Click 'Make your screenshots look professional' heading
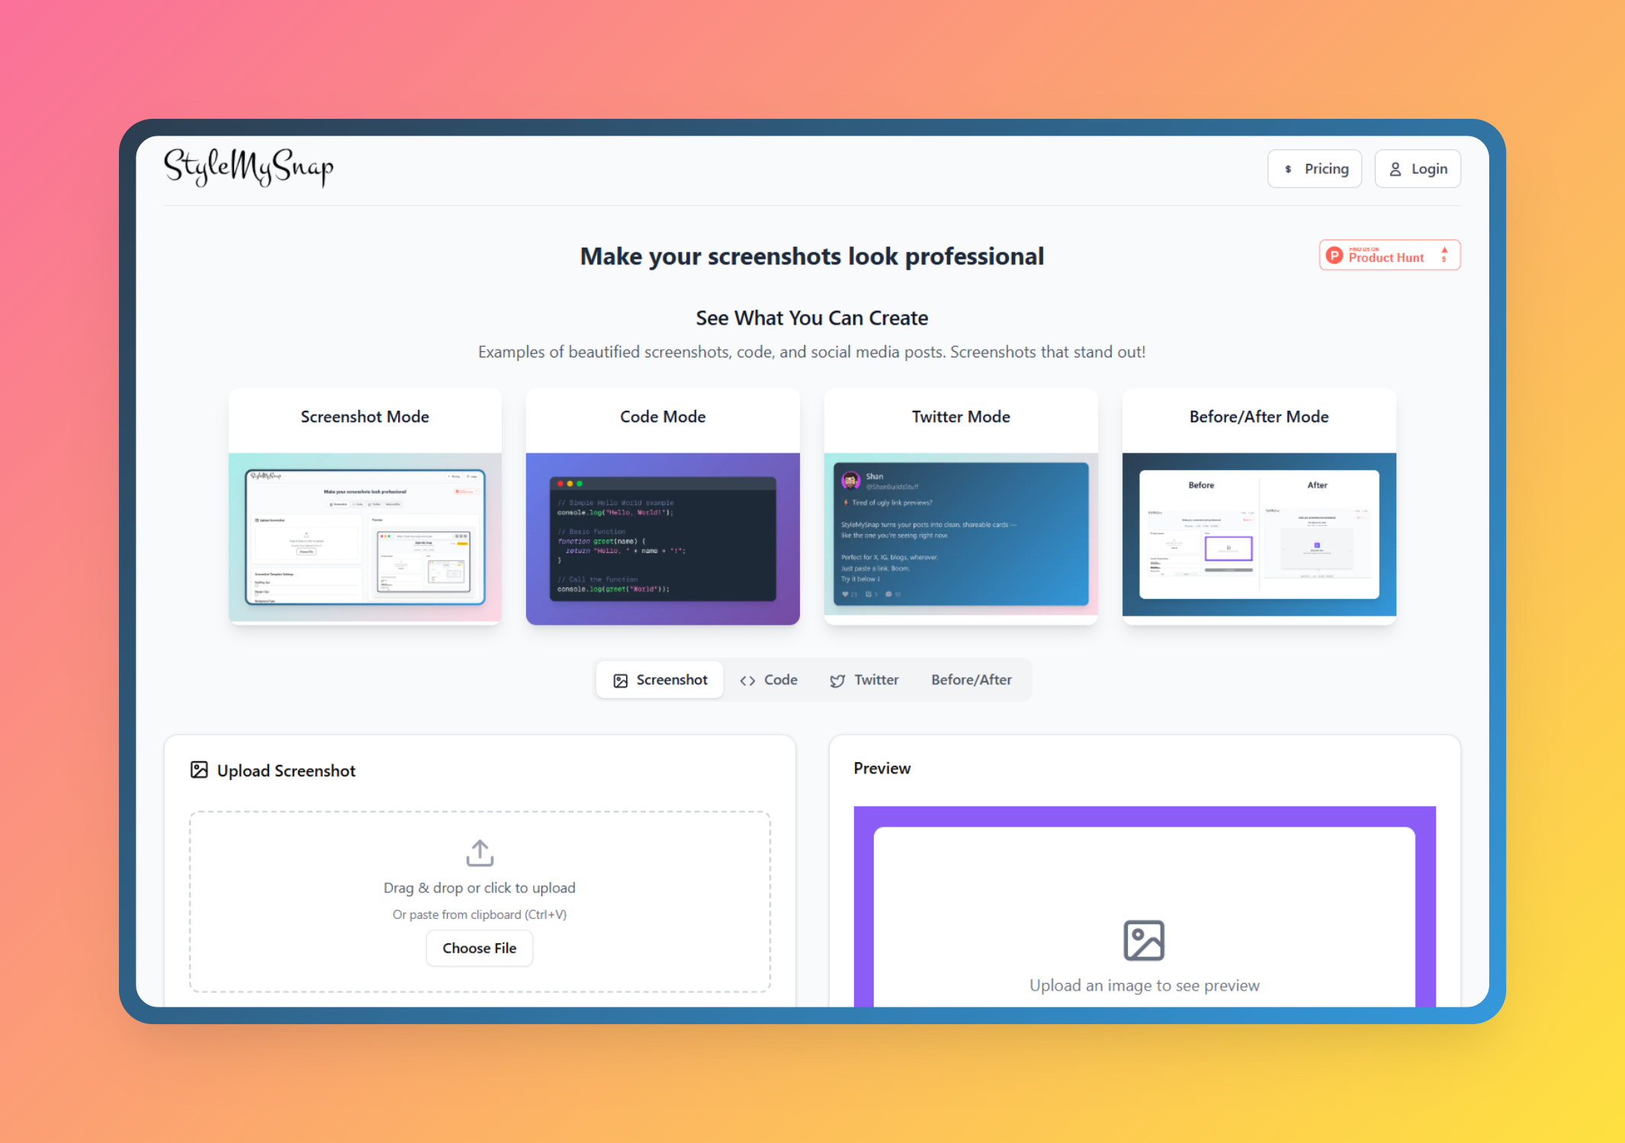1625x1143 pixels. point(812,256)
